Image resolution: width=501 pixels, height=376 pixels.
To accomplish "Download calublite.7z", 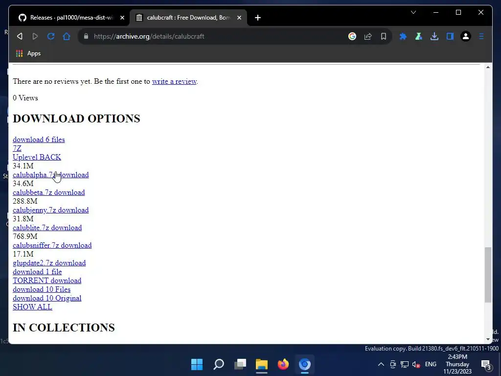I will pos(47,228).
